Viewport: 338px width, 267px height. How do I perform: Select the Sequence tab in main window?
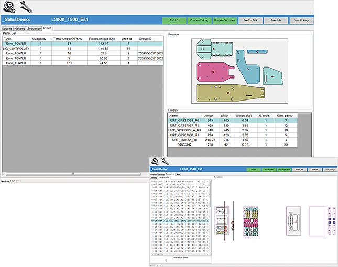pos(34,28)
